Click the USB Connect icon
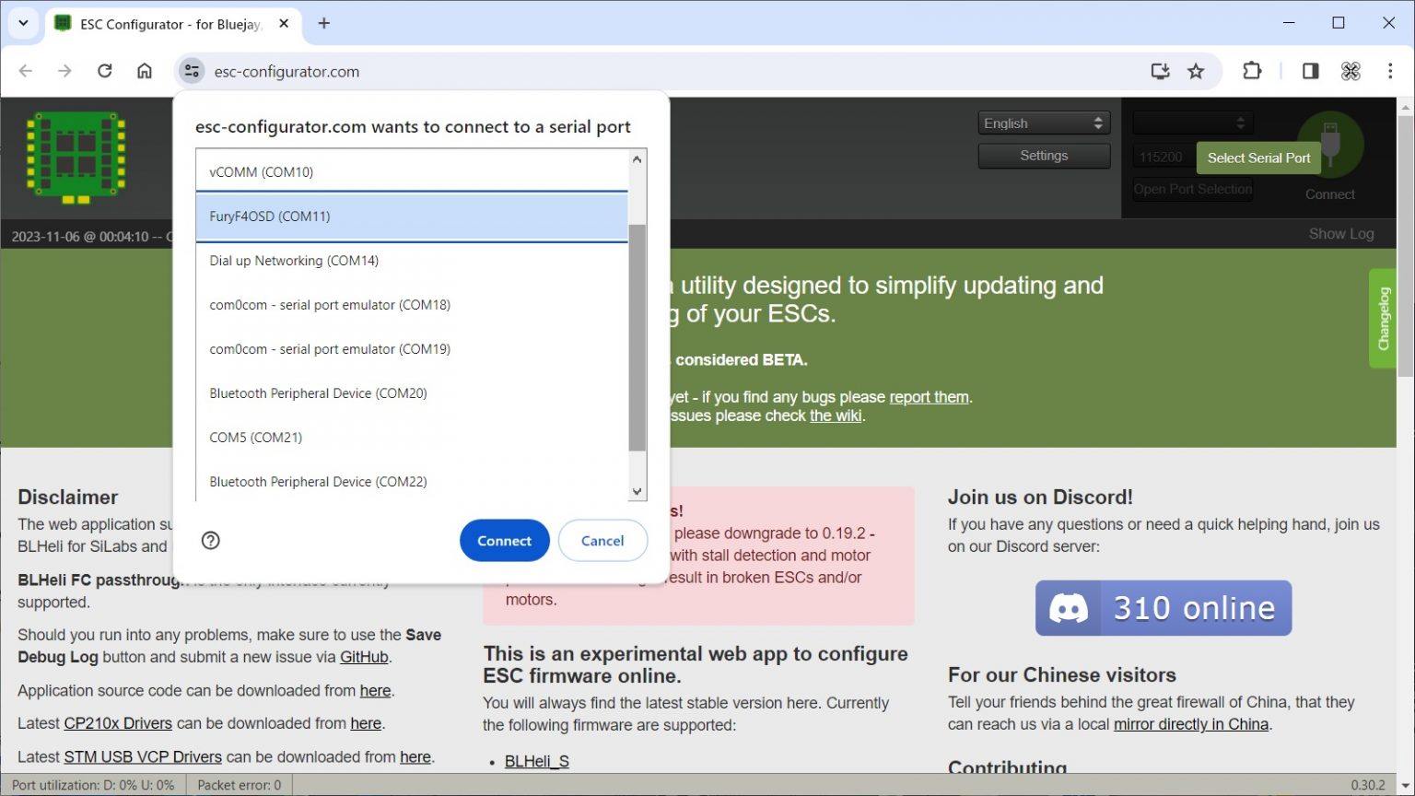1415x796 pixels. click(1329, 146)
